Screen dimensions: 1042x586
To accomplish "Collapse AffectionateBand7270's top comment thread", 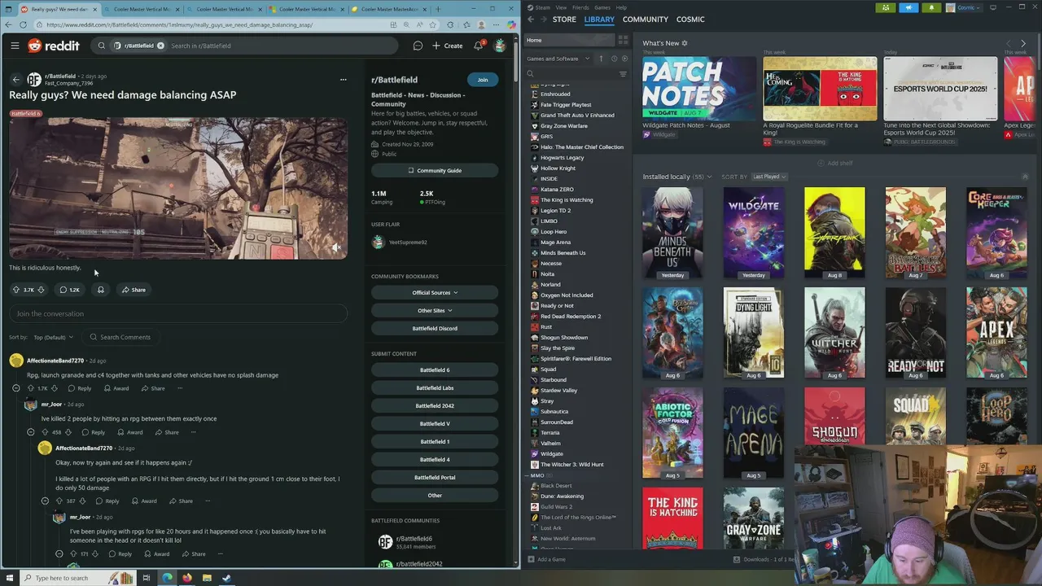I will (x=15, y=388).
